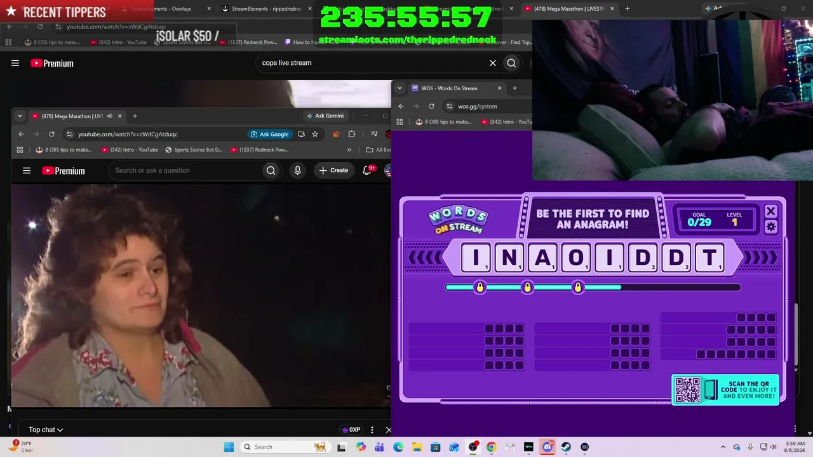The height and width of the screenshot is (457, 813).
Task: Open a new tab in front YouTube window
Action: coord(135,116)
